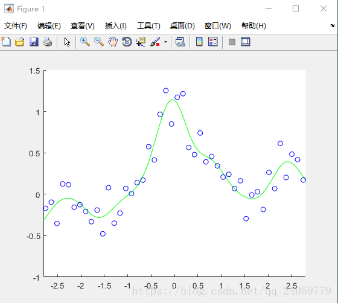Viewport: 338px width, 303px height.
Task: Open the 工具(T) menu
Action: (148, 26)
